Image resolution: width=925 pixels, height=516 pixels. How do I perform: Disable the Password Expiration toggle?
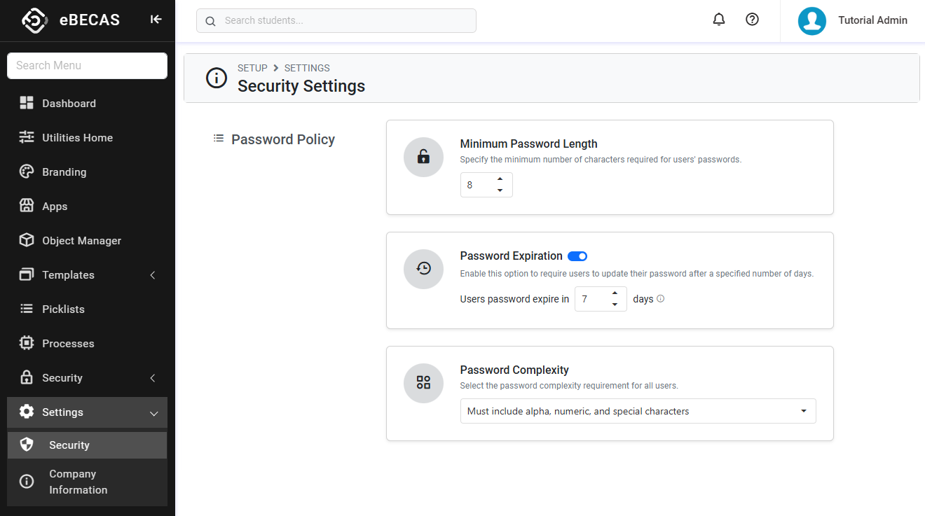pyautogui.click(x=577, y=256)
